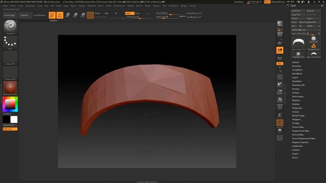
Task: Expand the ArrayMesh subpalette
Action: 297,70
